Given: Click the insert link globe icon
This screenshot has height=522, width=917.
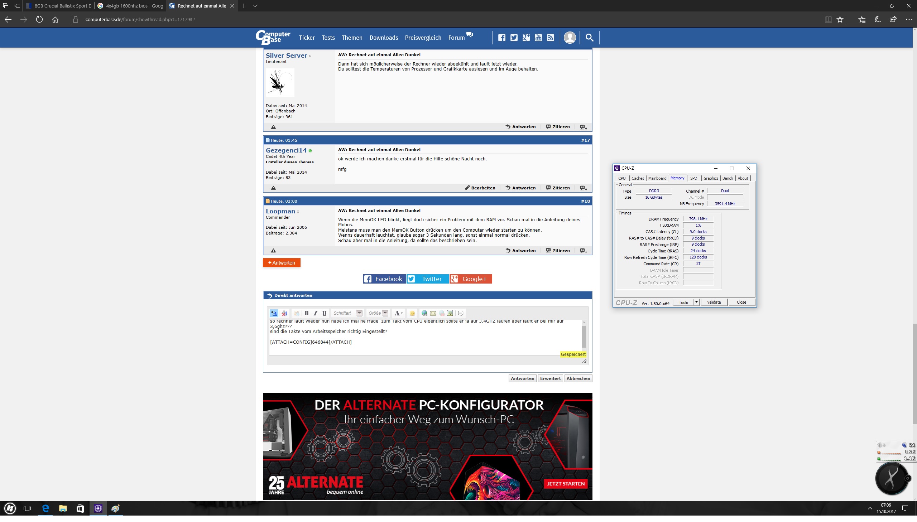Looking at the screenshot, I should [424, 313].
